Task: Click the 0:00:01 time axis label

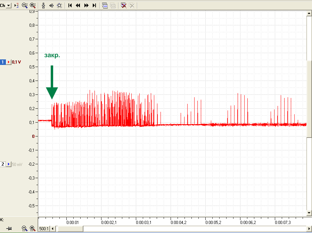Action: (72, 222)
